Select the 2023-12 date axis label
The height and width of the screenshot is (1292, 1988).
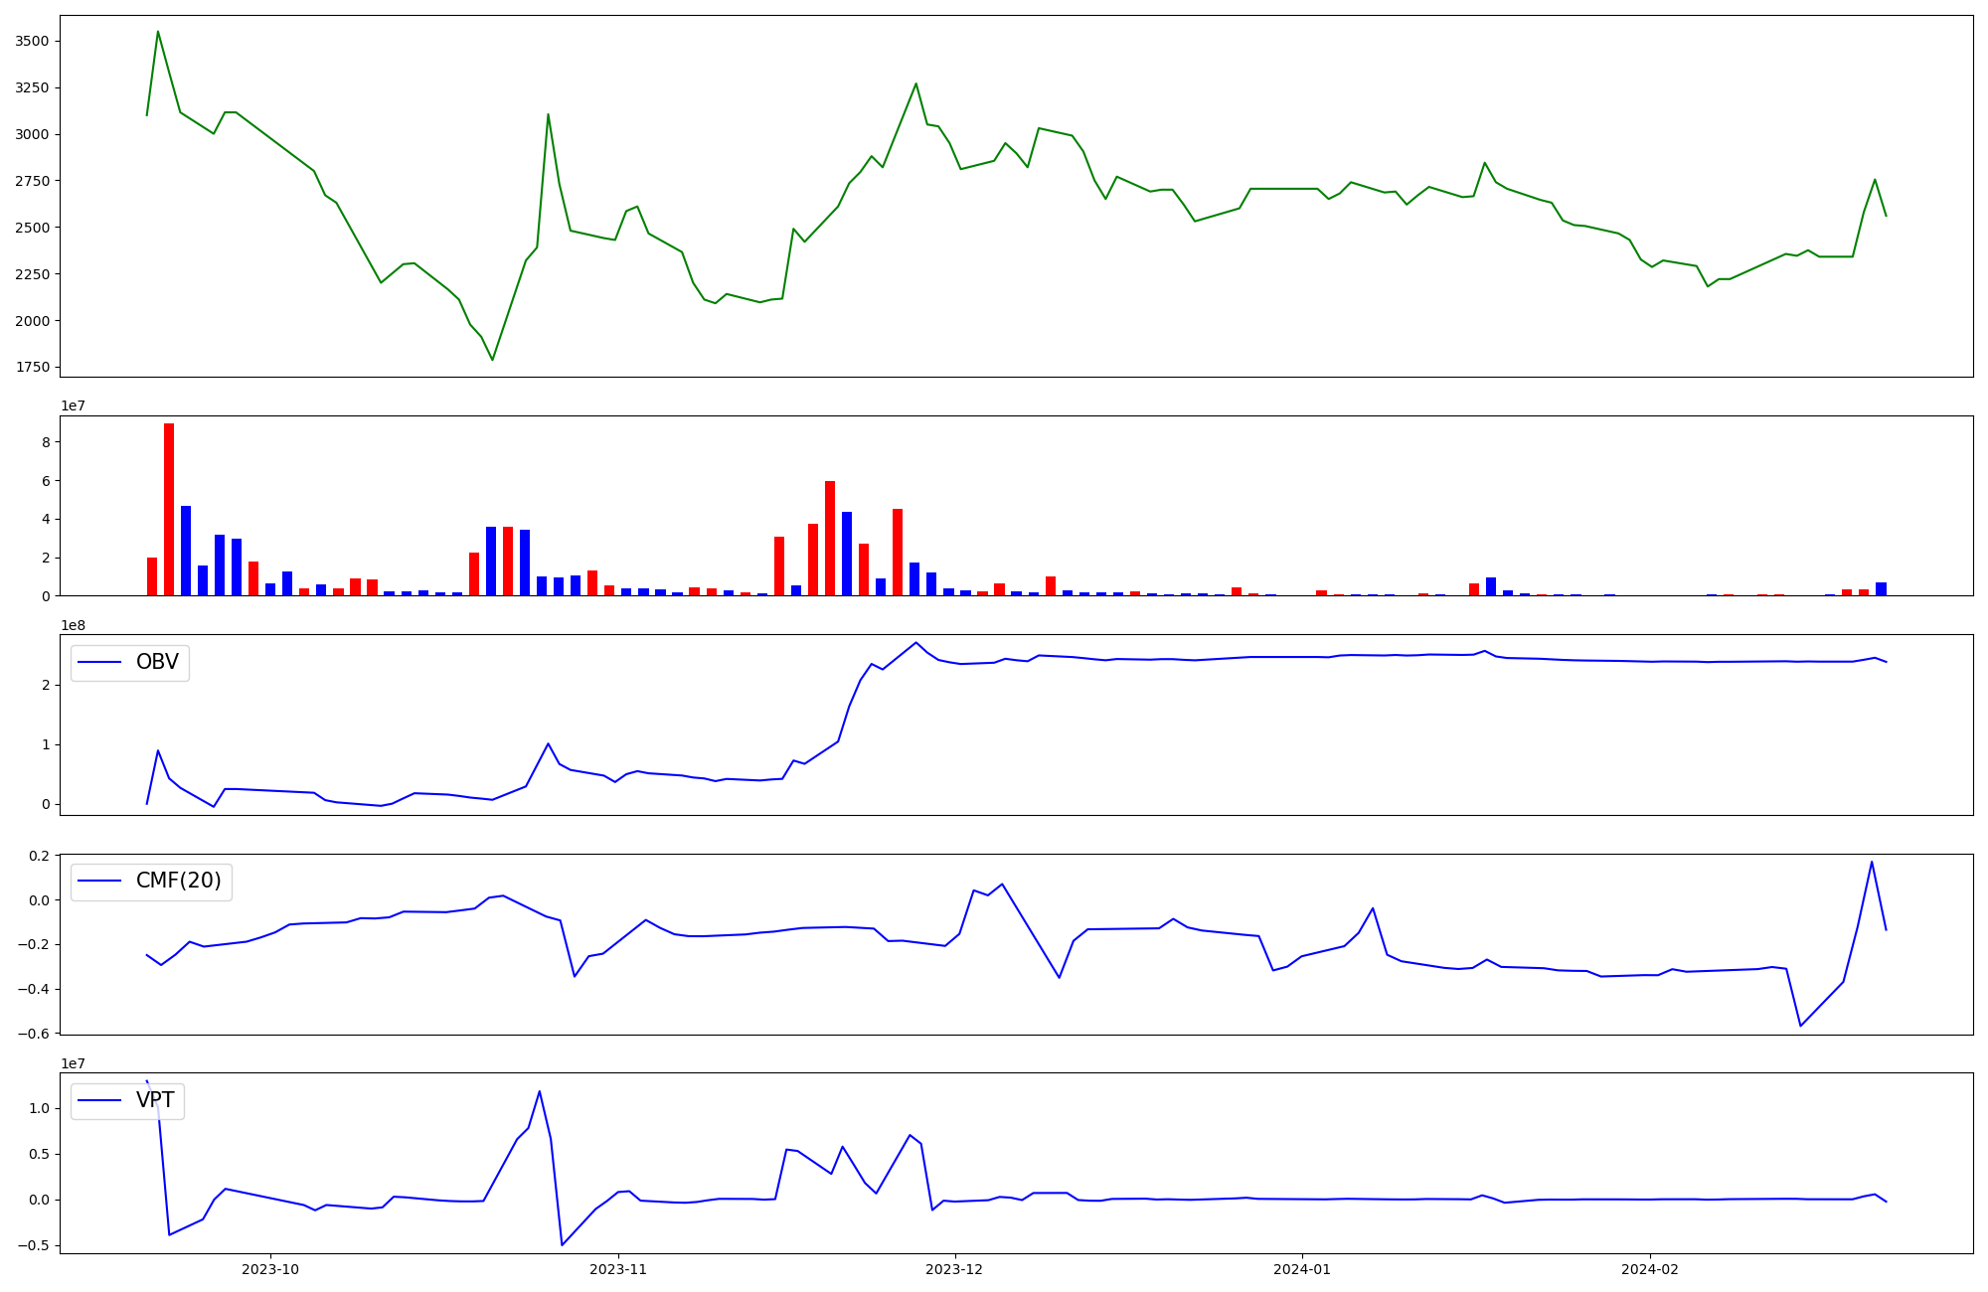coord(955,1269)
